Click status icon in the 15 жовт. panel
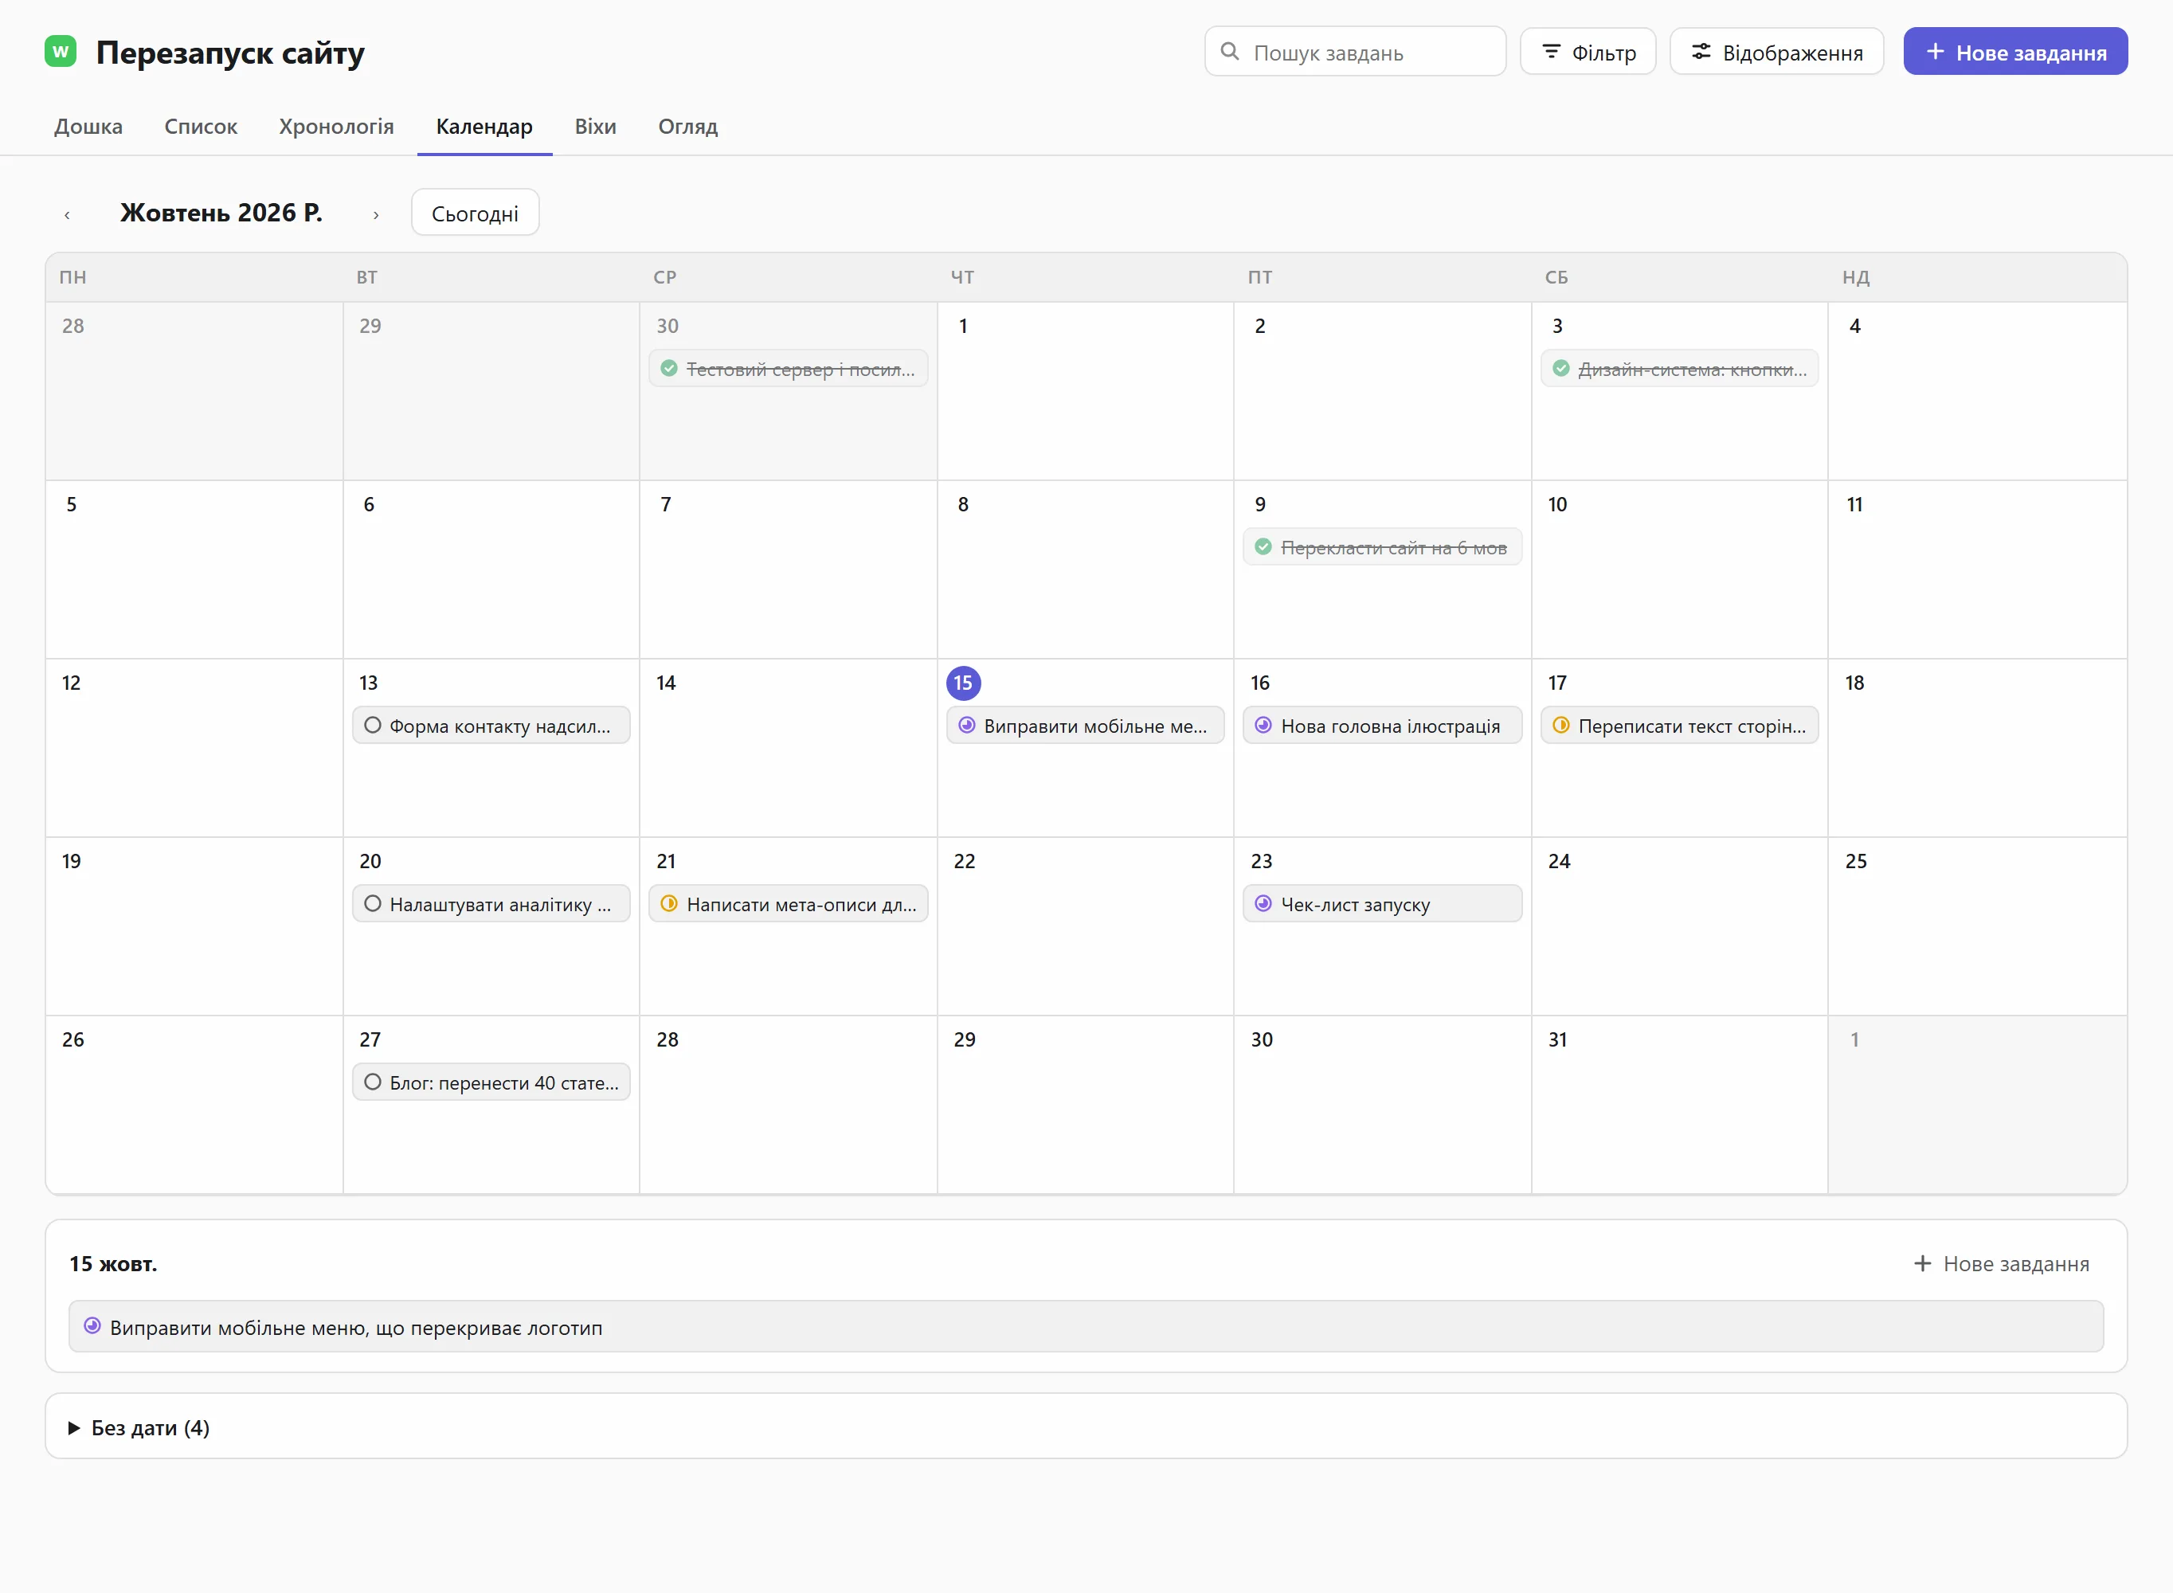The width and height of the screenshot is (2173, 1593). 92,1326
